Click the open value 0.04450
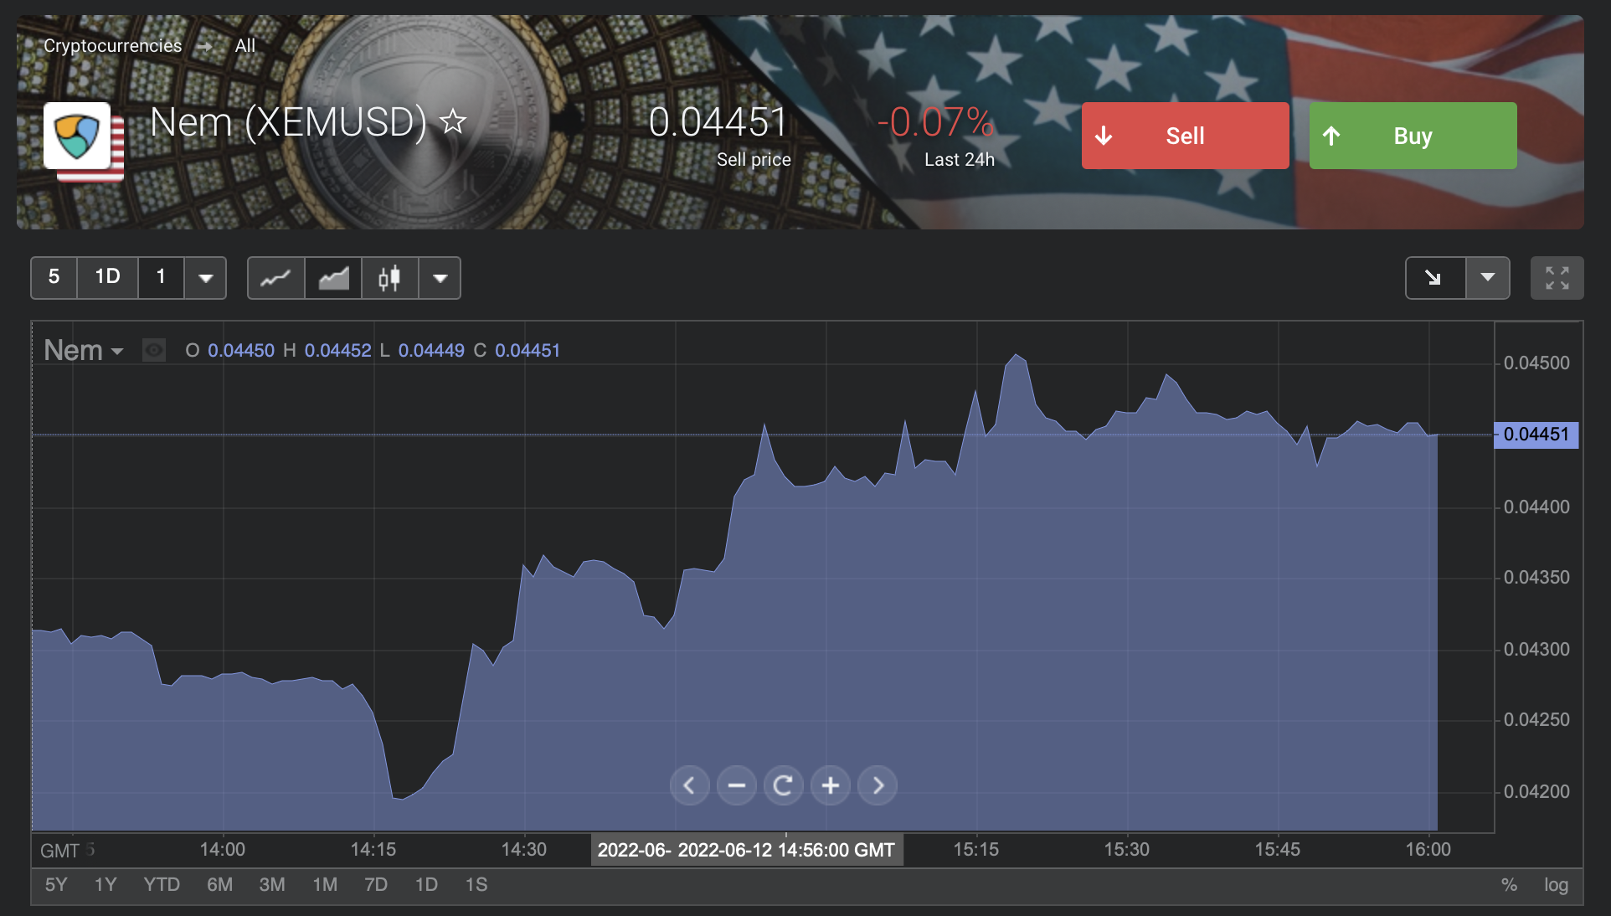The width and height of the screenshot is (1611, 916). click(x=241, y=351)
